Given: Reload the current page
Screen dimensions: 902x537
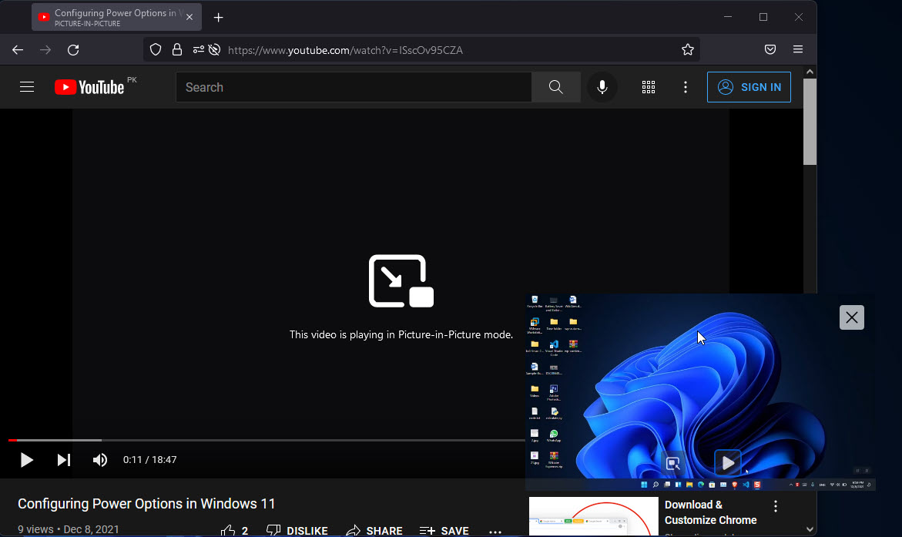Looking at the screenshot, I should [73, 50].
